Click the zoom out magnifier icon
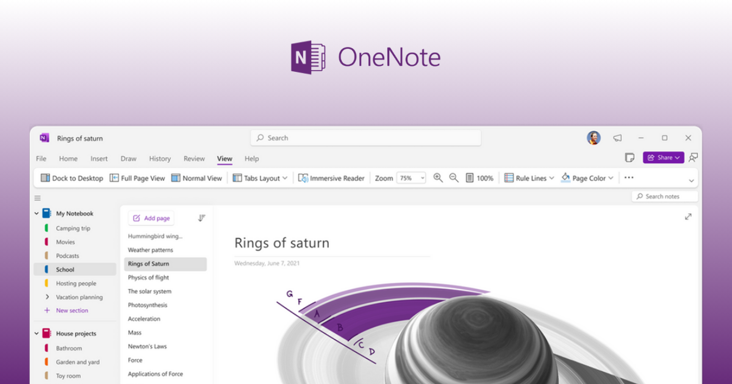The width and height of the screenshot is (732, 384). 454,178
